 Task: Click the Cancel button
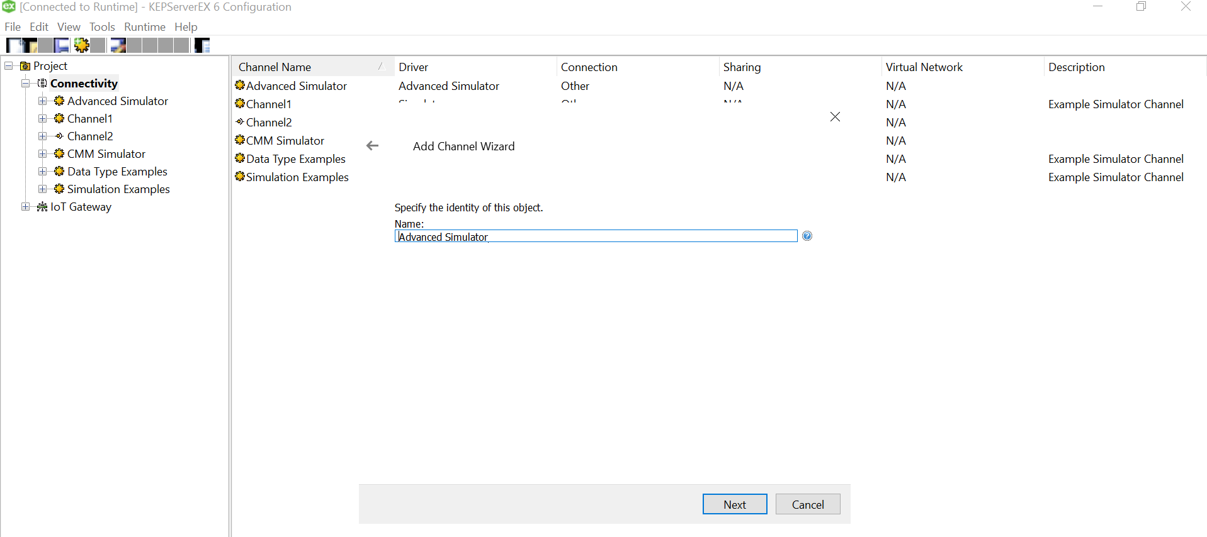pyautogui.click(x=807, y=504)
